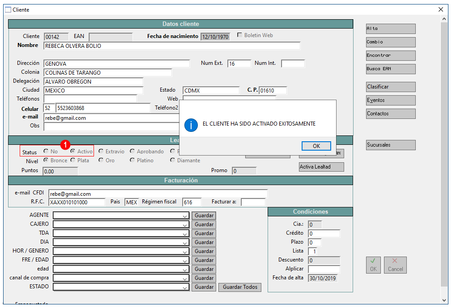The width and height of the screenshot is (452, 308).
Task: Click the red X Cancel button
Action: (x=395, y=265)
